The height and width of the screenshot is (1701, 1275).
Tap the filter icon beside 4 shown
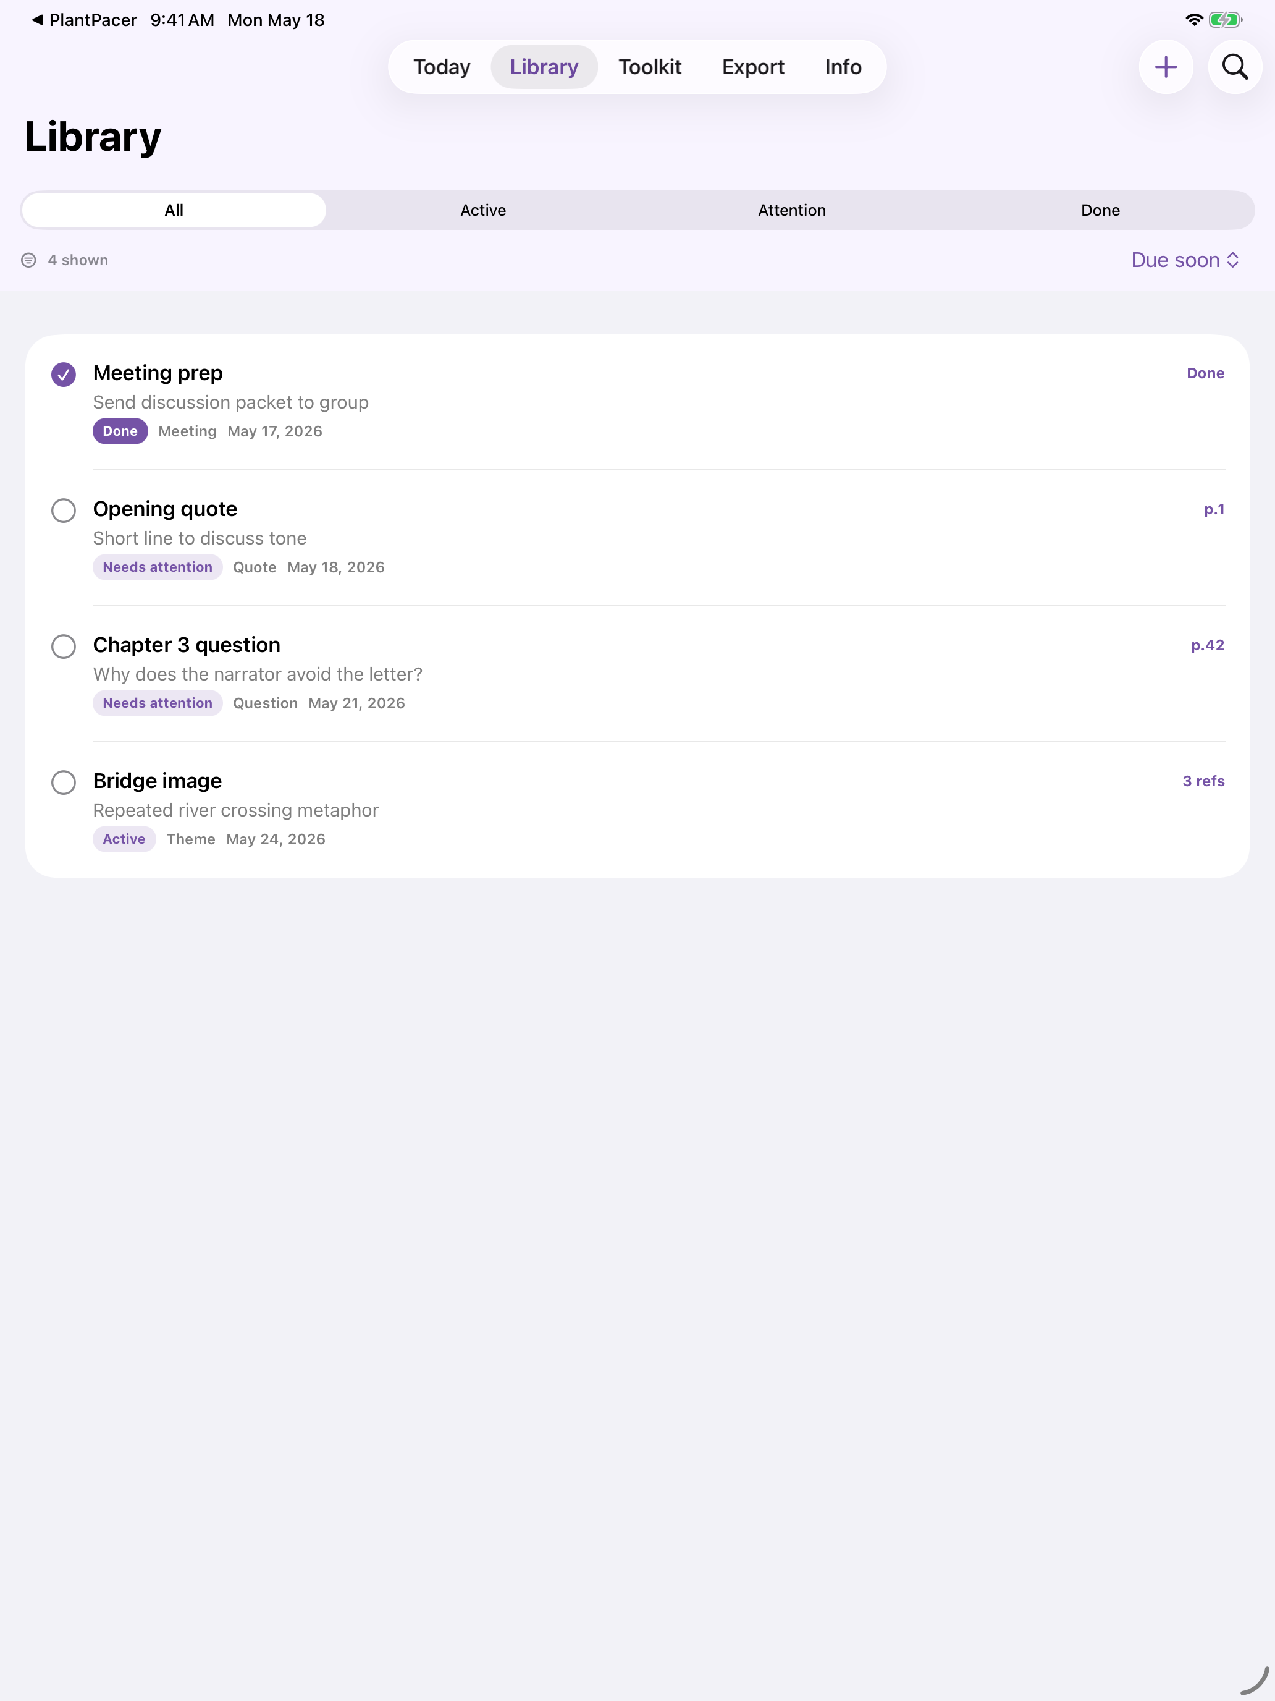coord(28,260)
